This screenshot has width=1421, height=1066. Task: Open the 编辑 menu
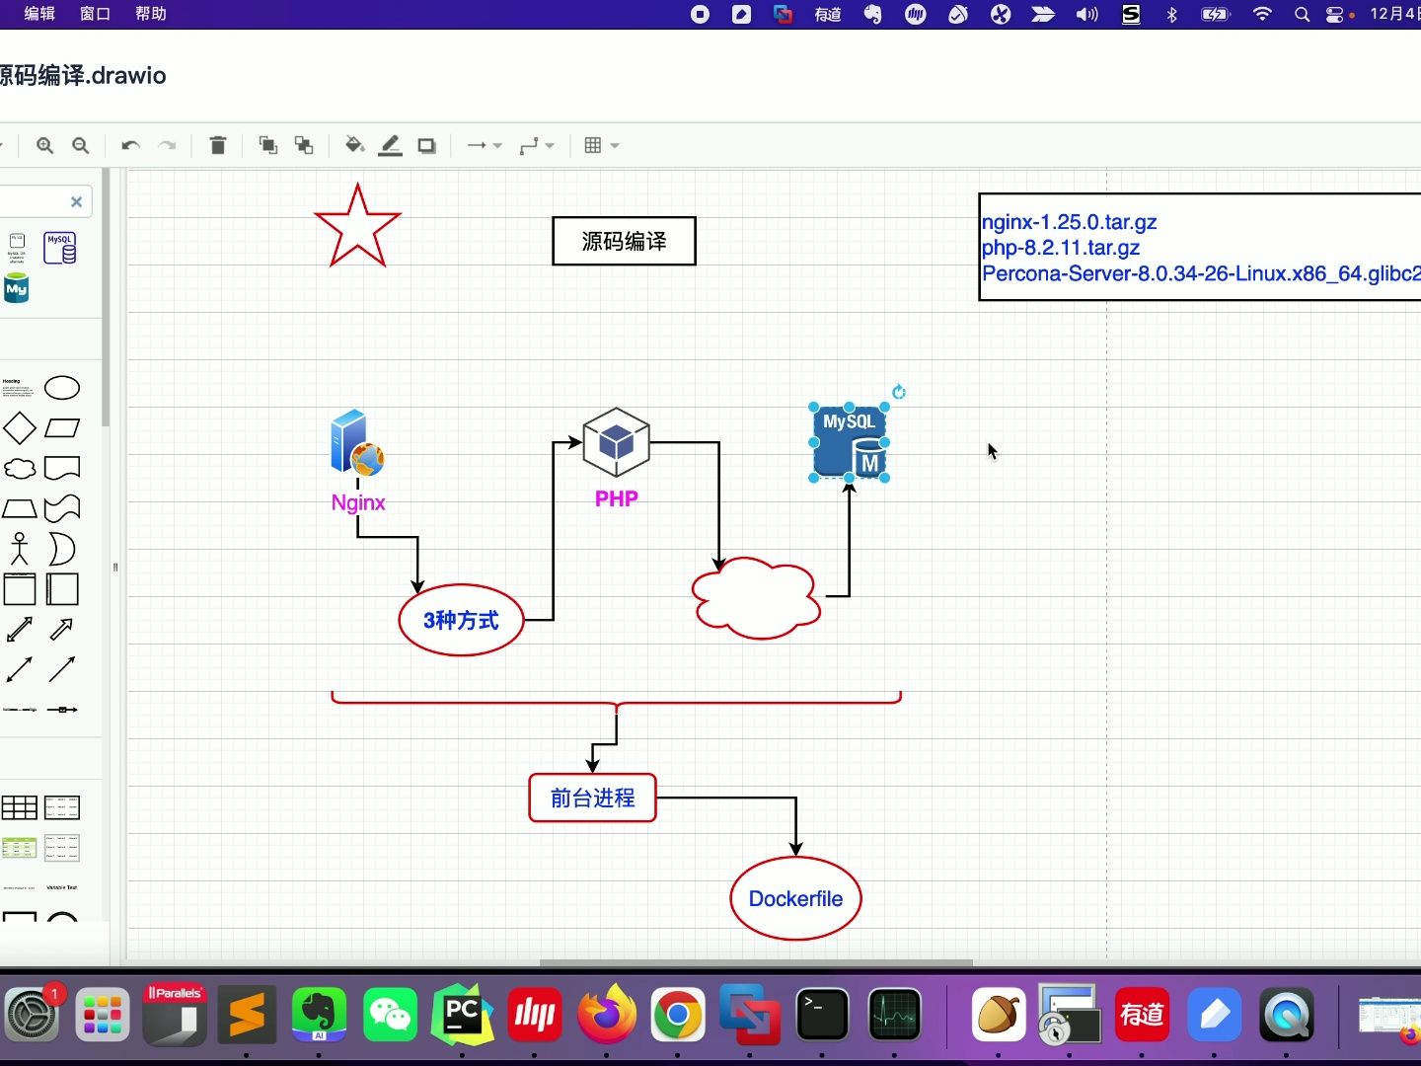(x=39, y=14)
